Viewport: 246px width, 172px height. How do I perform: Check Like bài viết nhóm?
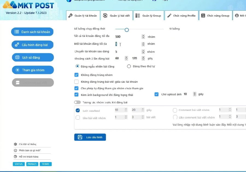[78, 117]
